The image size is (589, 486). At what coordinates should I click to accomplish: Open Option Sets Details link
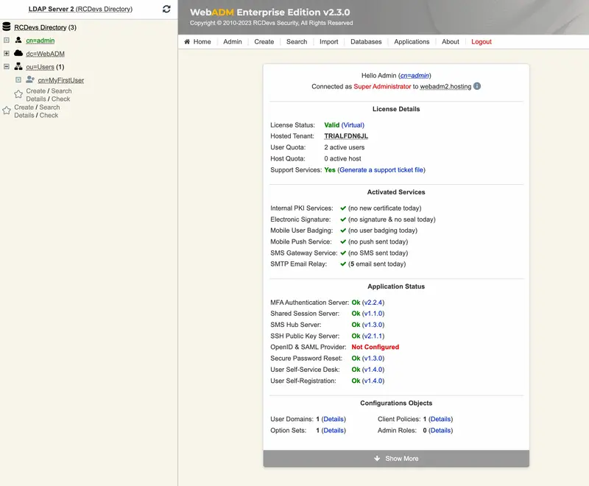pyautogui.click(x=334, y=431)
